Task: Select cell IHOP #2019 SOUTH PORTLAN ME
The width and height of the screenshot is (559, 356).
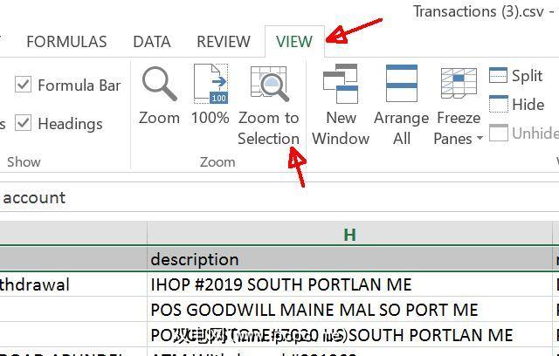Action: coord(349,284)
